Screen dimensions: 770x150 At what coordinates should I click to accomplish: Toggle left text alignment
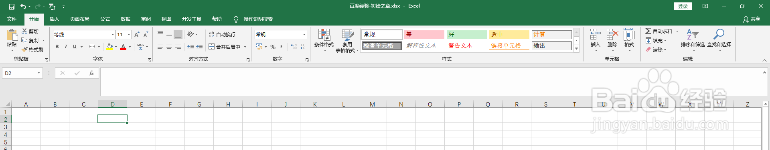160,47
